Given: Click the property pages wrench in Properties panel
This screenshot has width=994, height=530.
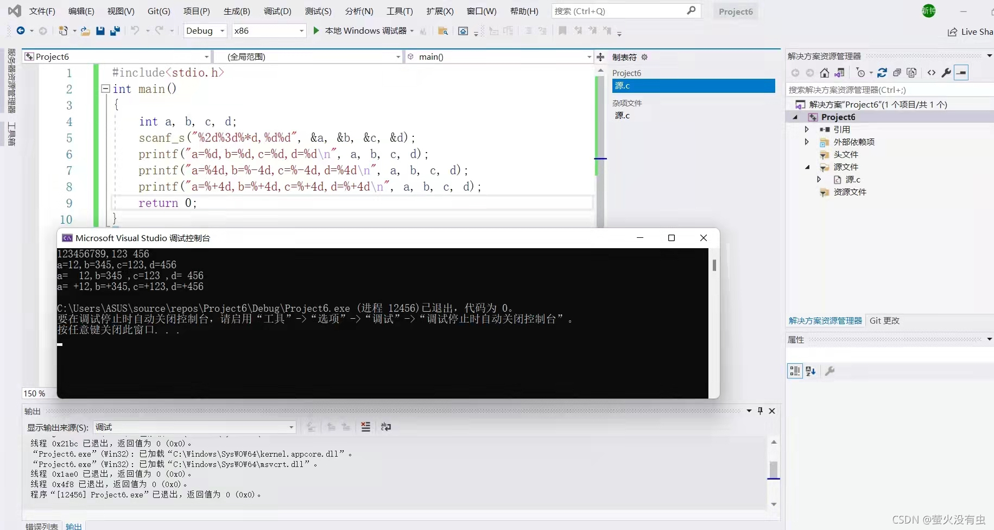Looking at the screenshot, I should pyautogui.click(x=830, y=371).
